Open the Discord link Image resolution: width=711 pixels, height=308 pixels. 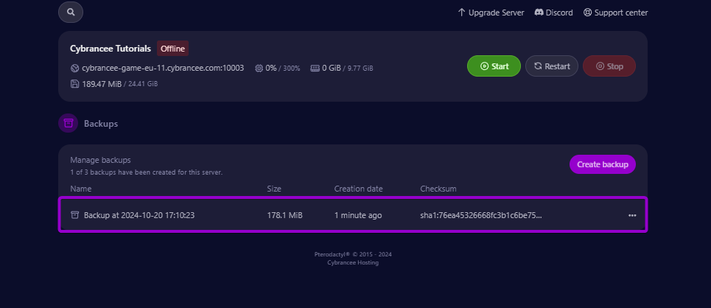point(553,13)
